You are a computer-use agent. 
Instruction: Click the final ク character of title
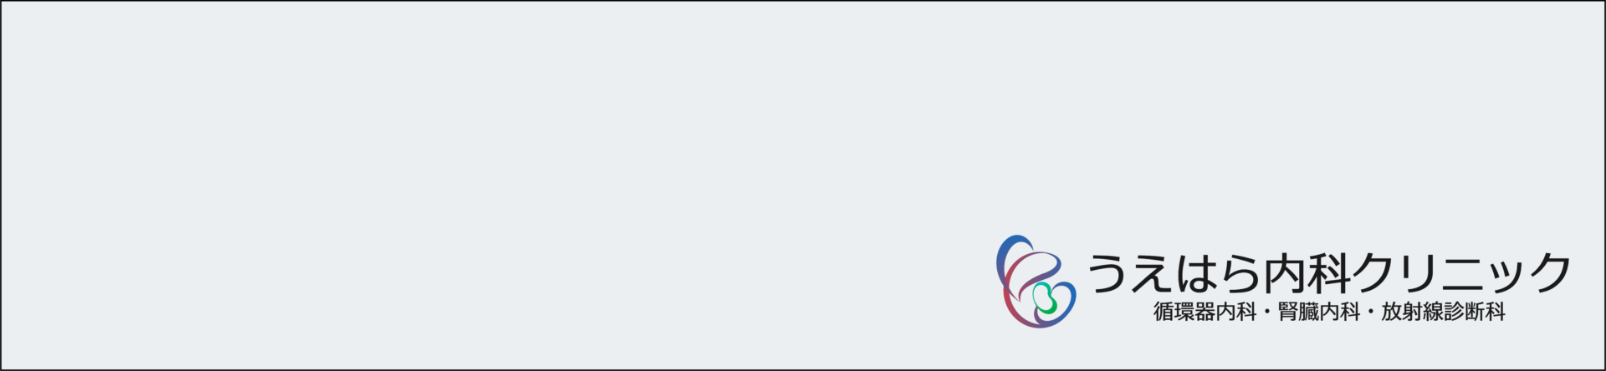pyautogui.click(x=1548, y=273)
